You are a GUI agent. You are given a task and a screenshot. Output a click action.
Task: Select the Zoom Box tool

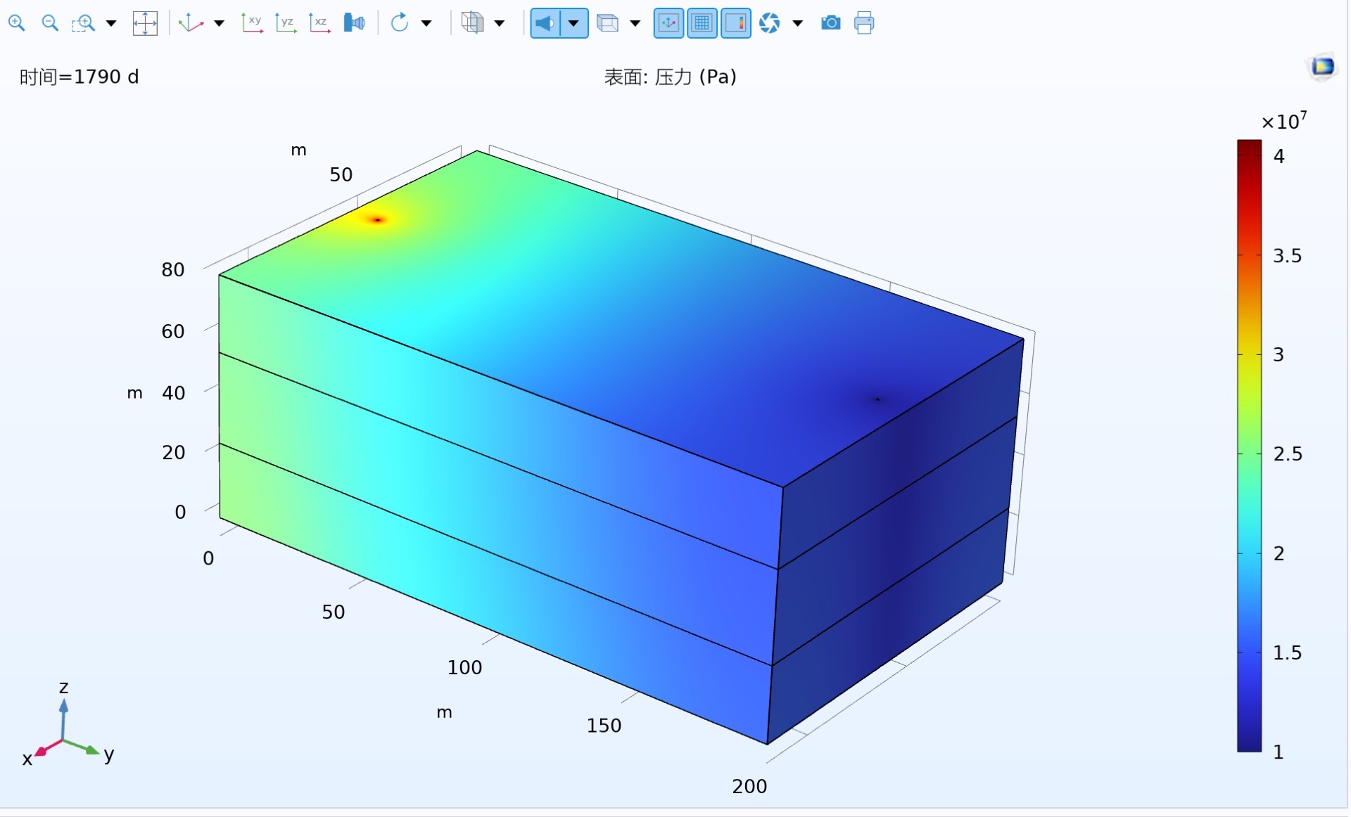point(84,23)
